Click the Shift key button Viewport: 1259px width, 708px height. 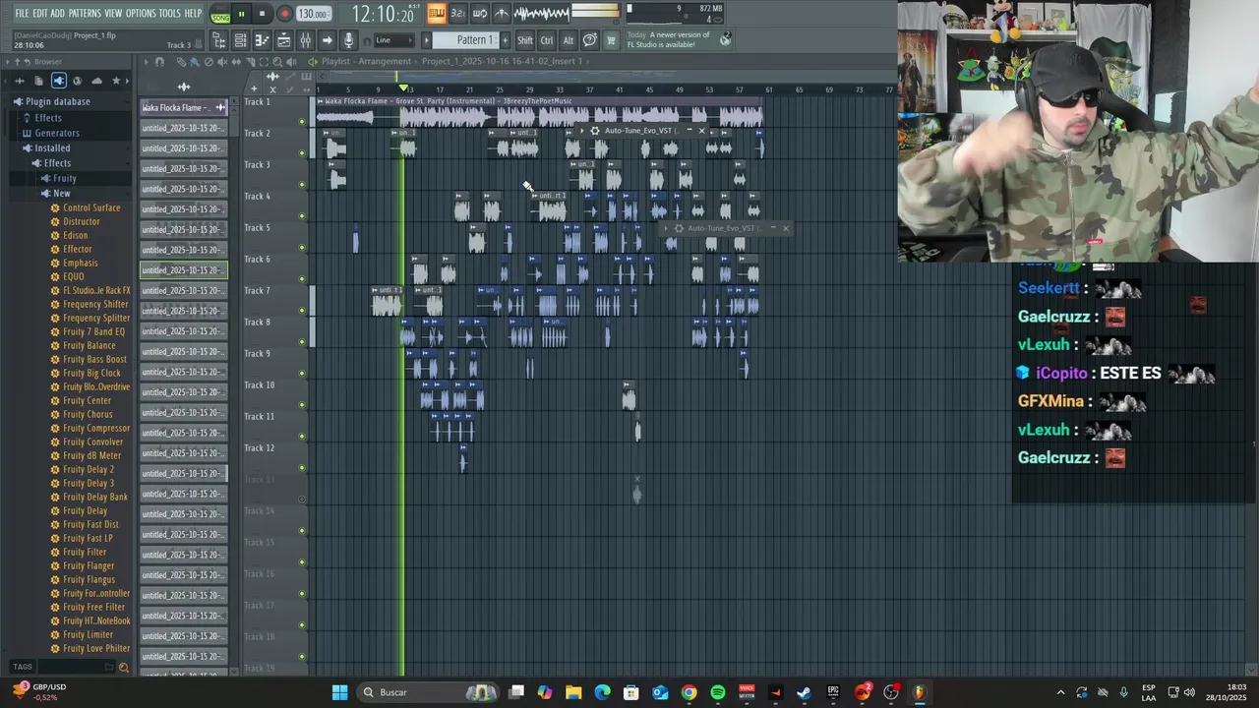(525, 40)
